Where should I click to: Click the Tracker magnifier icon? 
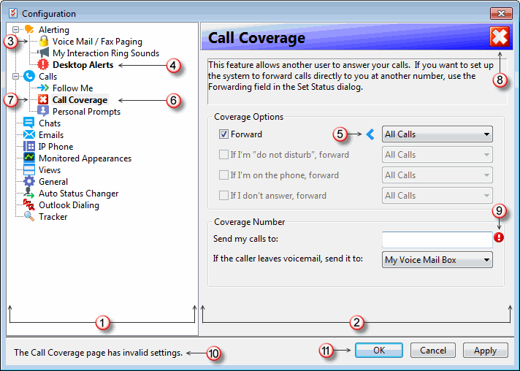click(x=29, y=217)
